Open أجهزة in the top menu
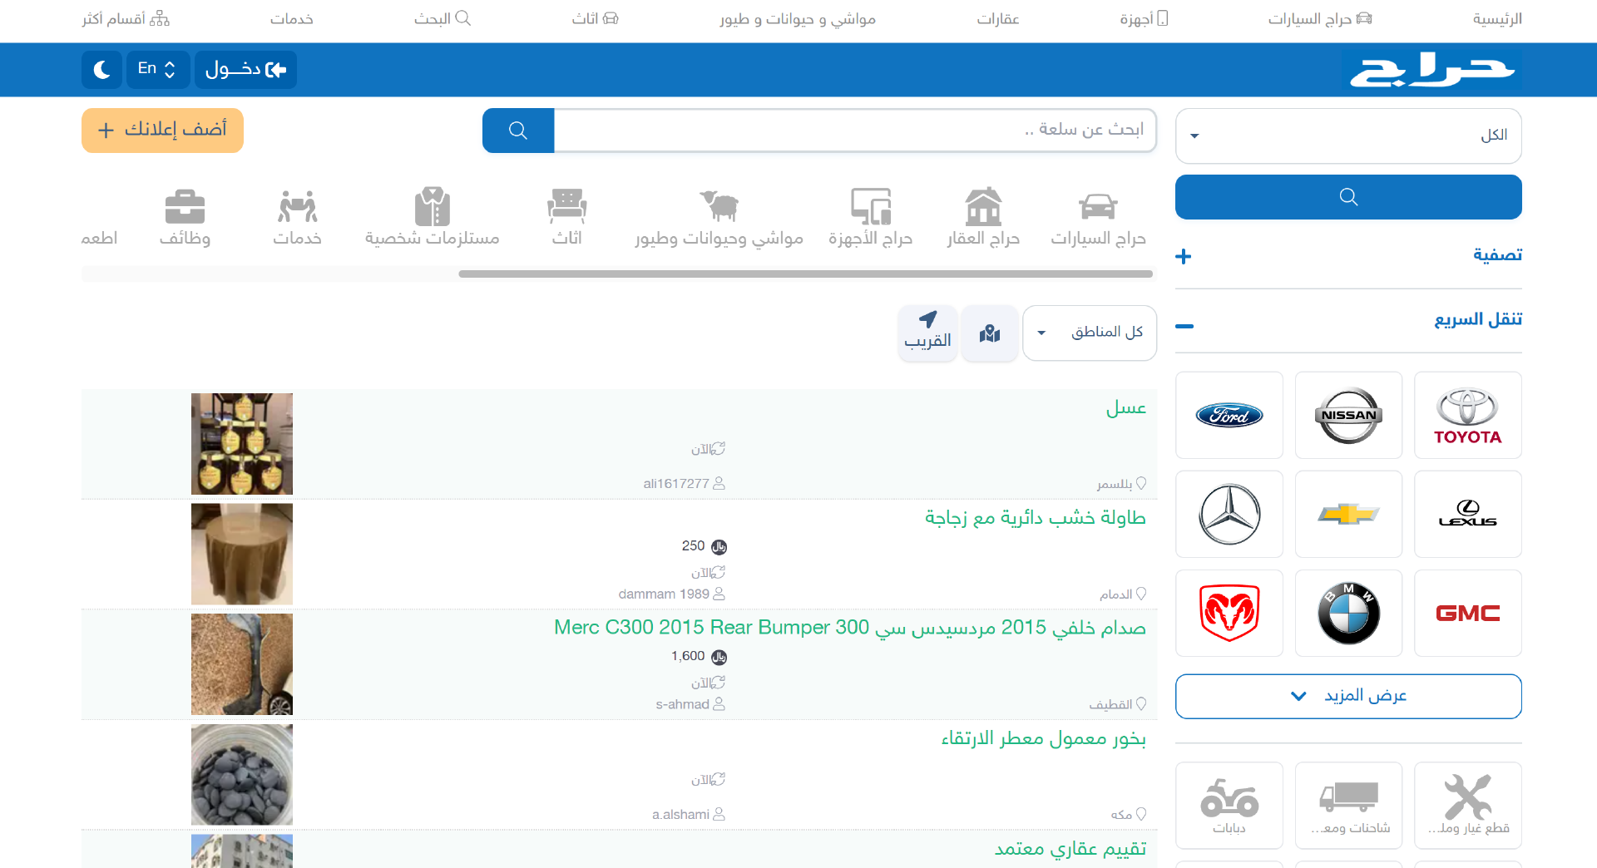The height and width of the screenshot is (868, 1597). 1144,19
